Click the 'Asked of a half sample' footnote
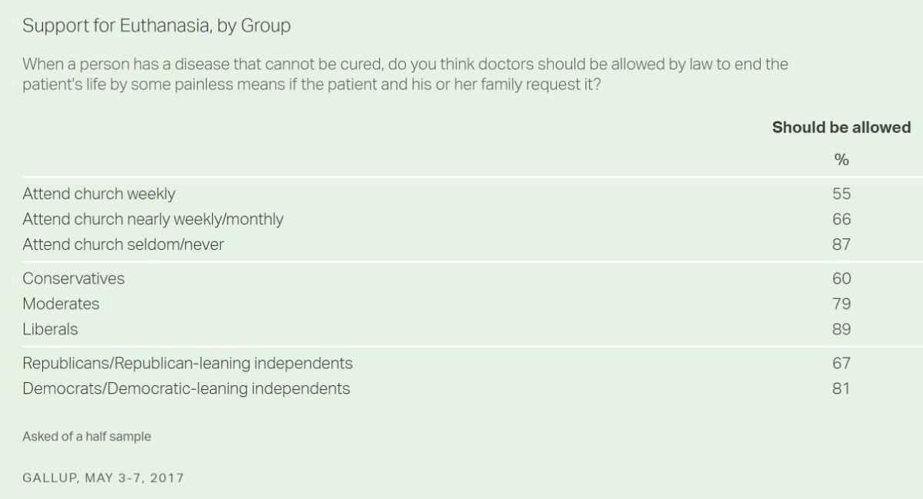This screenshot has width=923, height=499. 87,437
